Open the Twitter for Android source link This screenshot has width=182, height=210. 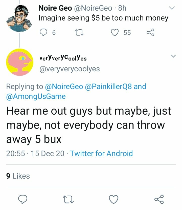(101, 153)
